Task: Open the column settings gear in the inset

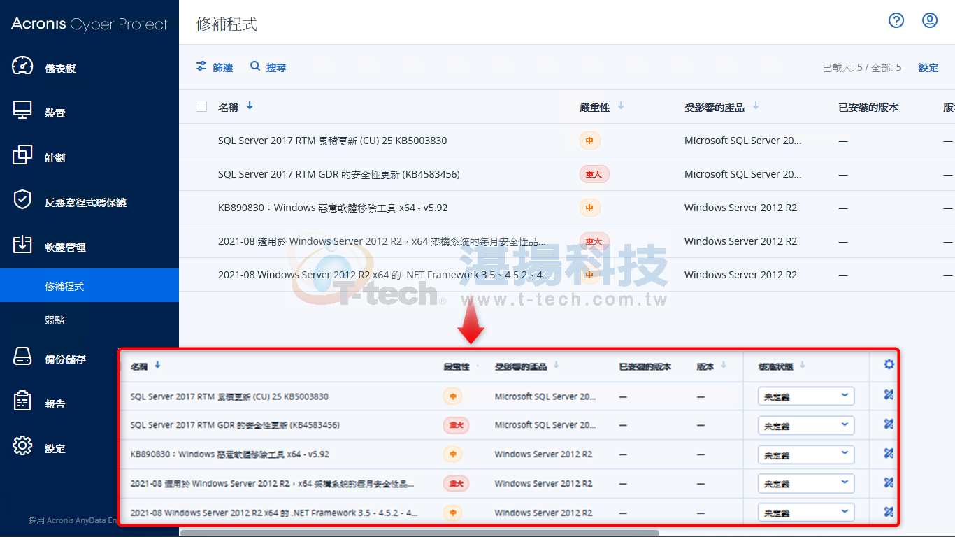Action: 889,364
